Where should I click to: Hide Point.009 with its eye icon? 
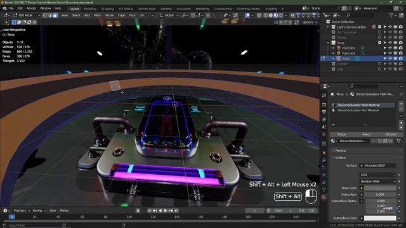(x=390, y=53)
